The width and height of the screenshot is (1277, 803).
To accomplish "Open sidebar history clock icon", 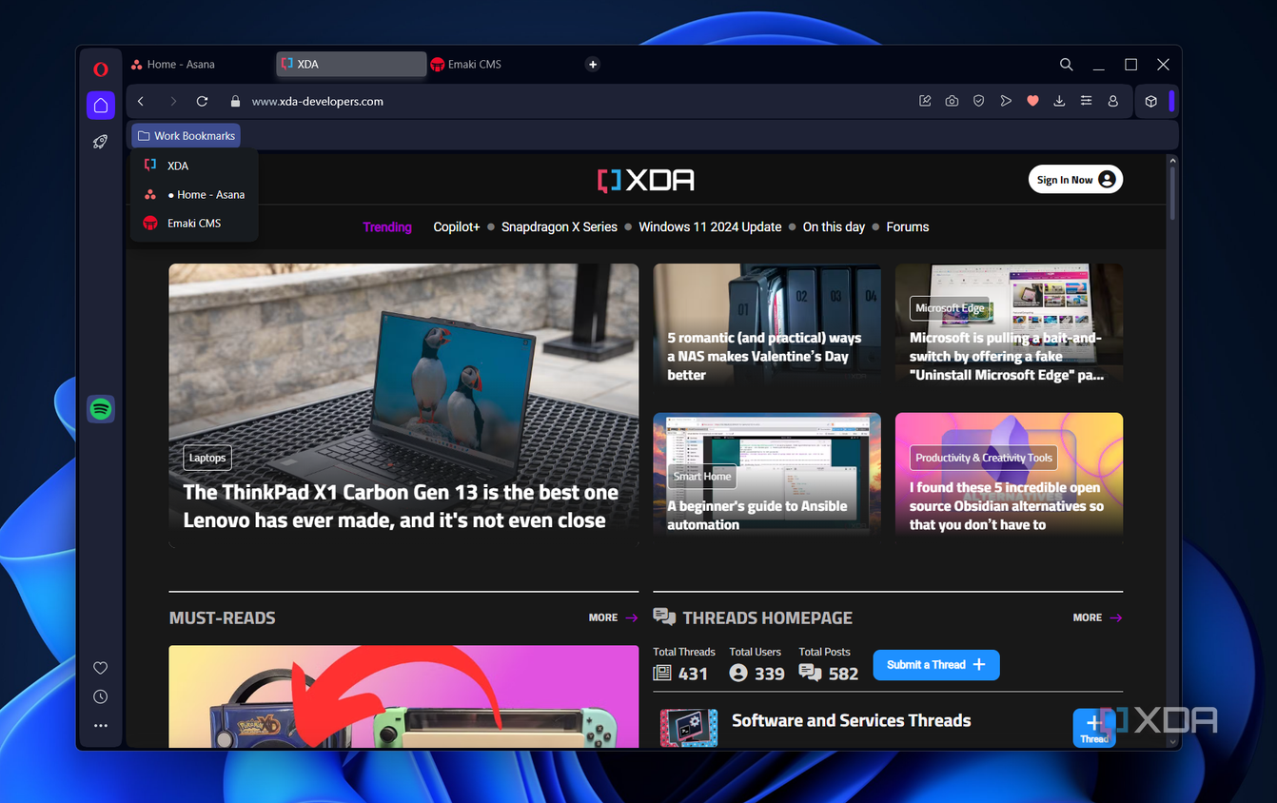I will [x=100, y=696].
